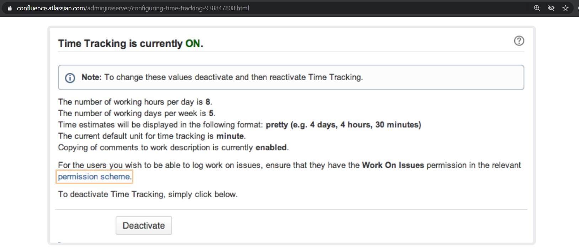
Task: Click the default unit 'minute' text
Action: [230, 136]
